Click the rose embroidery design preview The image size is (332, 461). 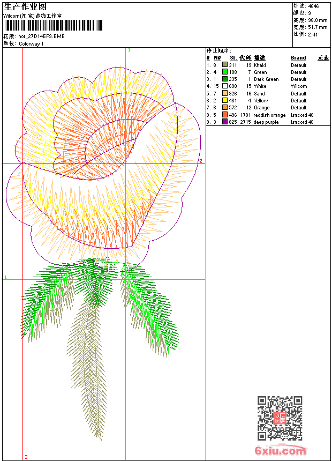point(103,254)
